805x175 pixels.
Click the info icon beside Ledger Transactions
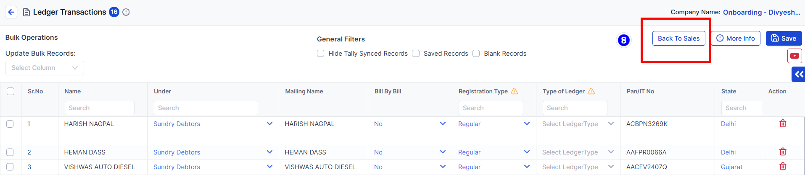pos(126,12)
